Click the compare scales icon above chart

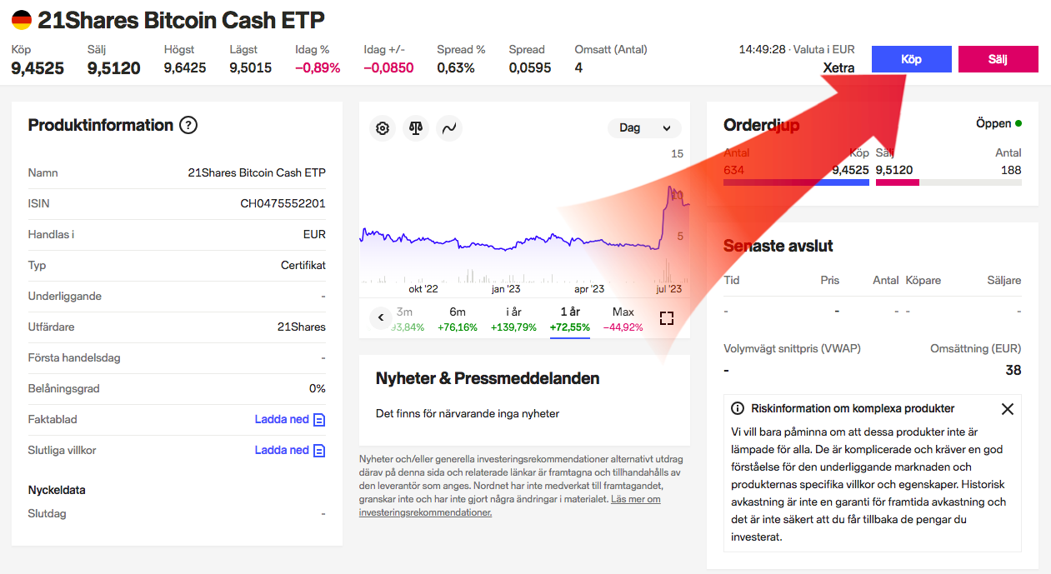[x=416, y=128]
